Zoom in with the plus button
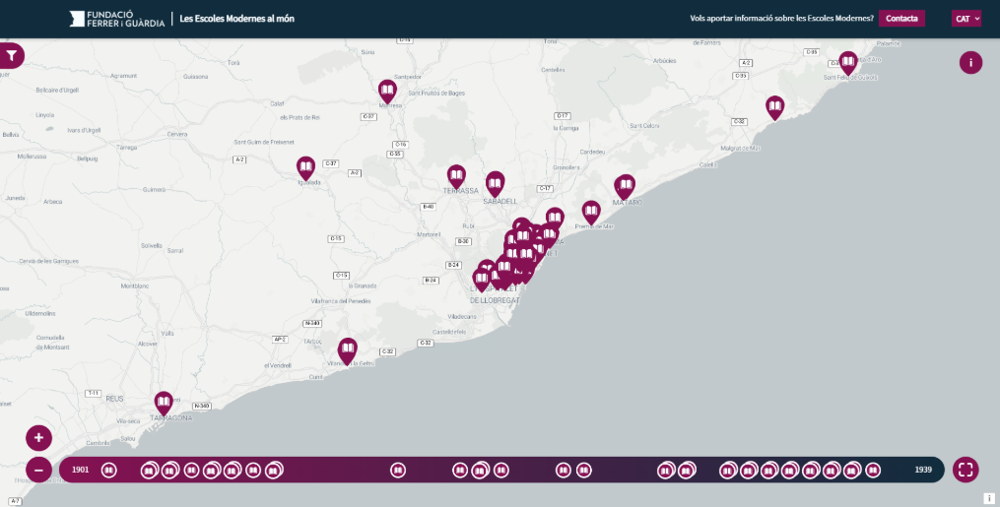The width and height of the screenshot is (1000, 507). click(39, 438)
